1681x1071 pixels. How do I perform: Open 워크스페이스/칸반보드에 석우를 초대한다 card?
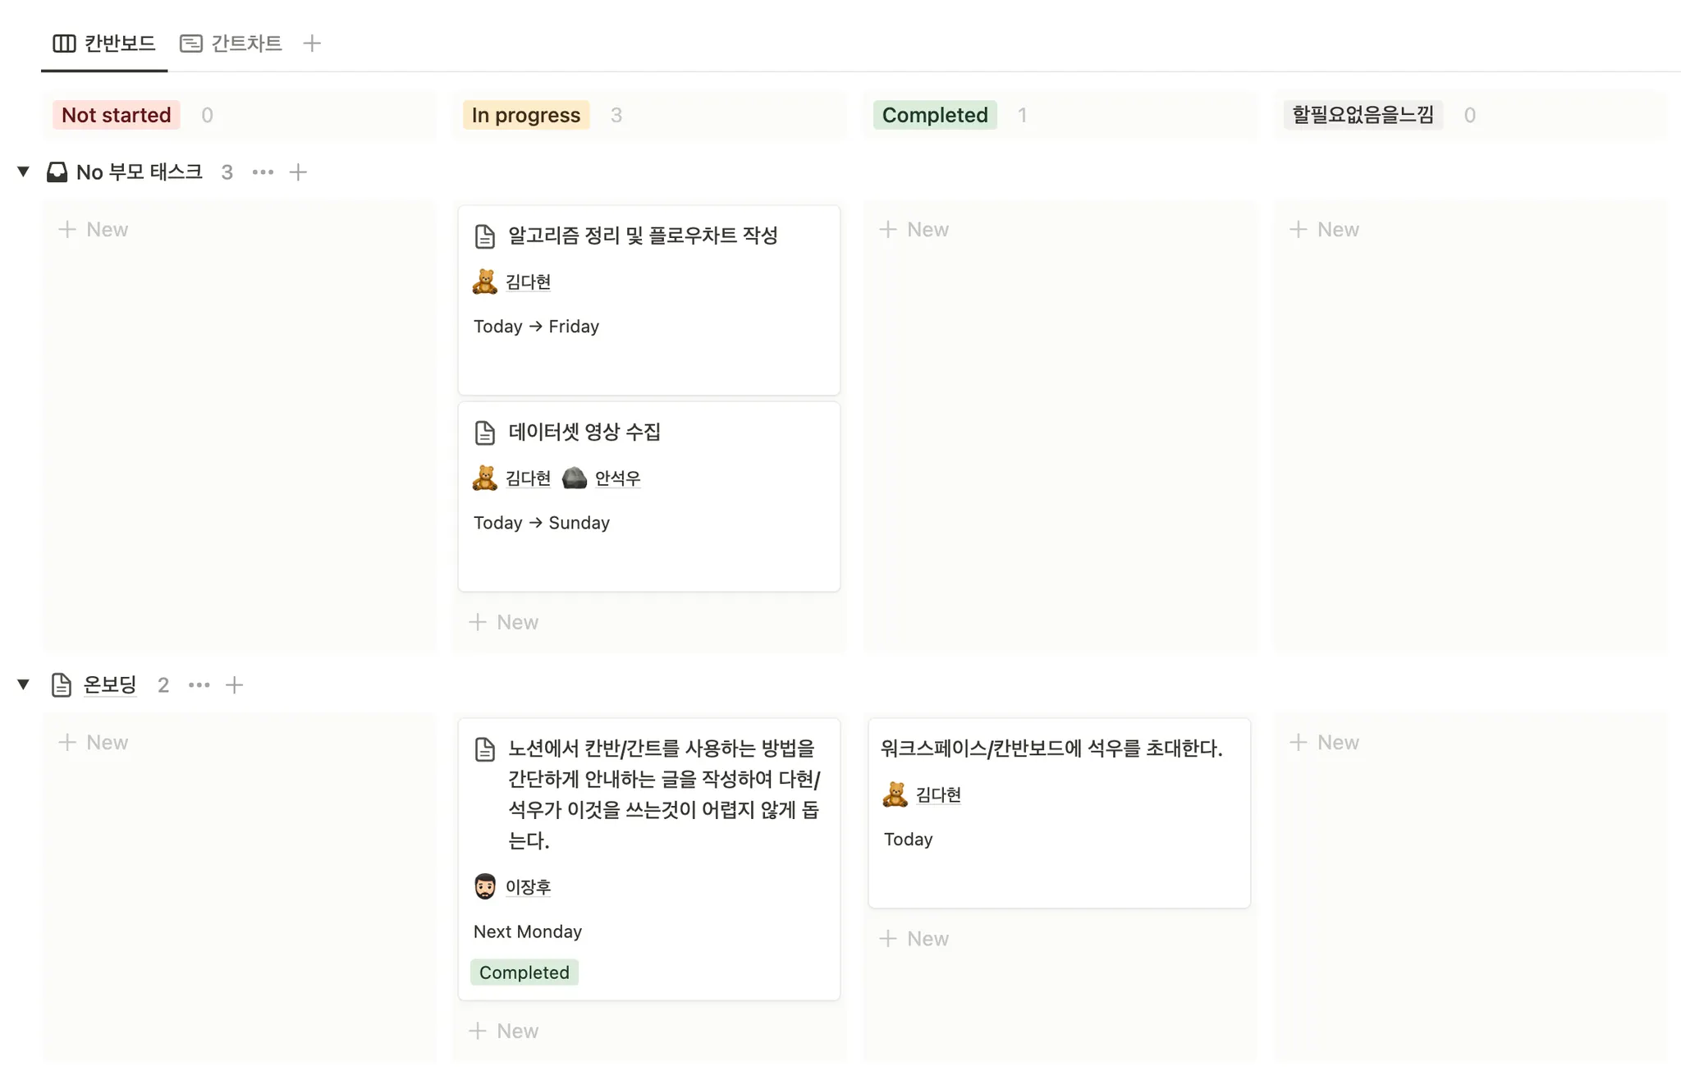[x=1051, y=748]
